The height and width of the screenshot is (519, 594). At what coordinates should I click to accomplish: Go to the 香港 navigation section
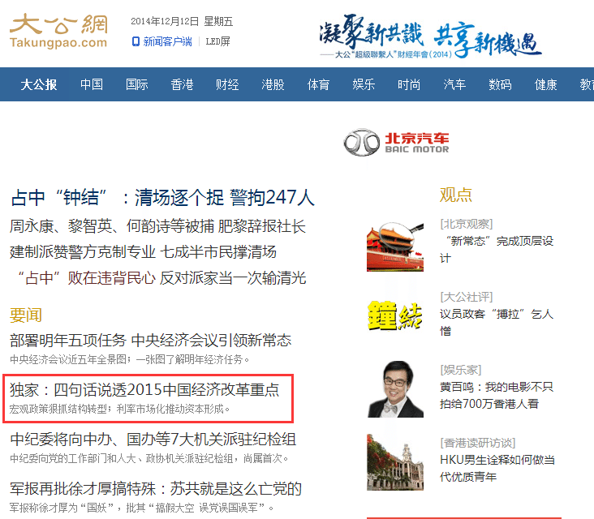182,84
